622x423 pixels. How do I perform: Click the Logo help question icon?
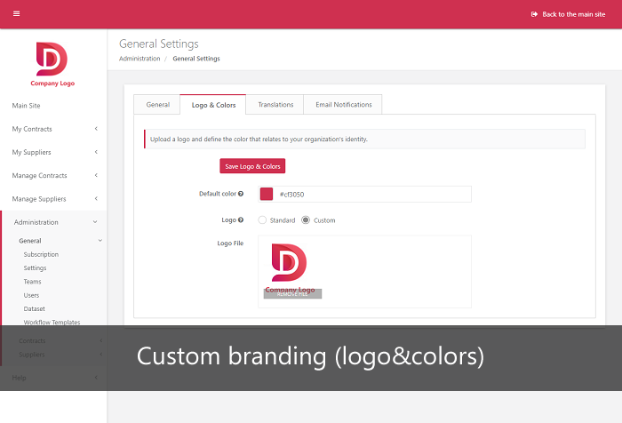(x=241, y=219)
